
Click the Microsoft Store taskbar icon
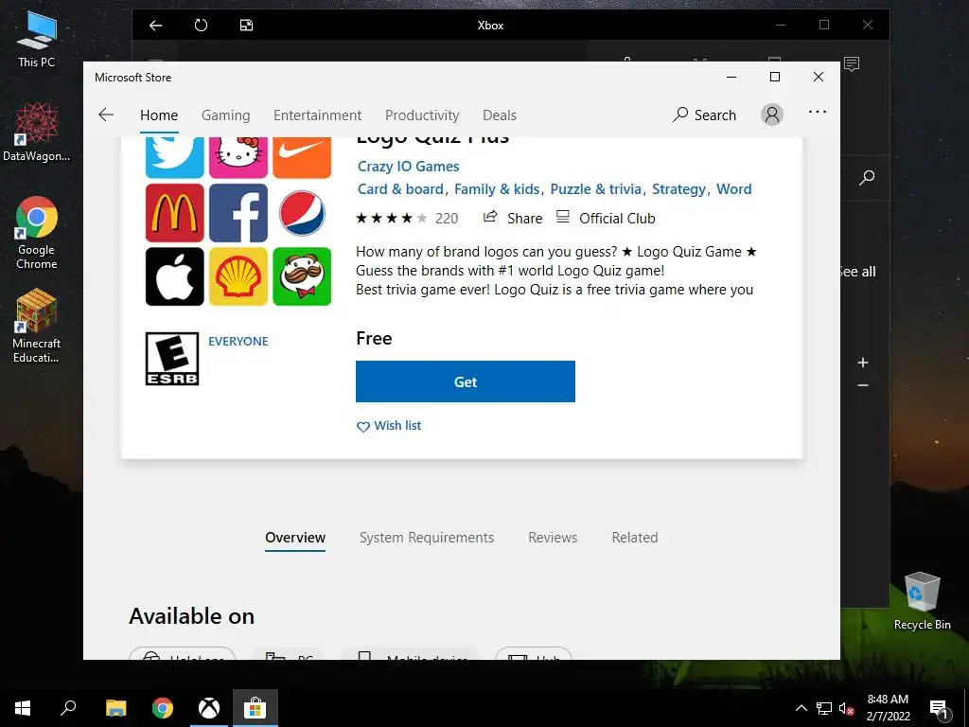(255, 708)
